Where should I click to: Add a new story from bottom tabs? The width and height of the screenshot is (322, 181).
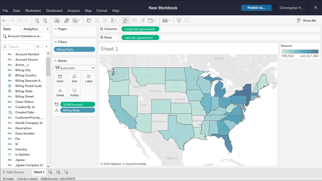pyautogui.click(x=66, y=172)
